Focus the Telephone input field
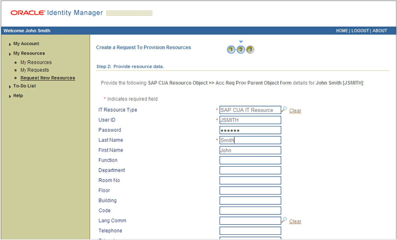 [x=250, y=230]
